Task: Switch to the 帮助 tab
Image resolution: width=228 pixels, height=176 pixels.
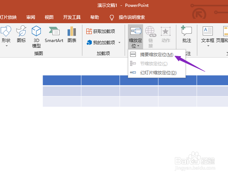Action: tap(95, 17)
